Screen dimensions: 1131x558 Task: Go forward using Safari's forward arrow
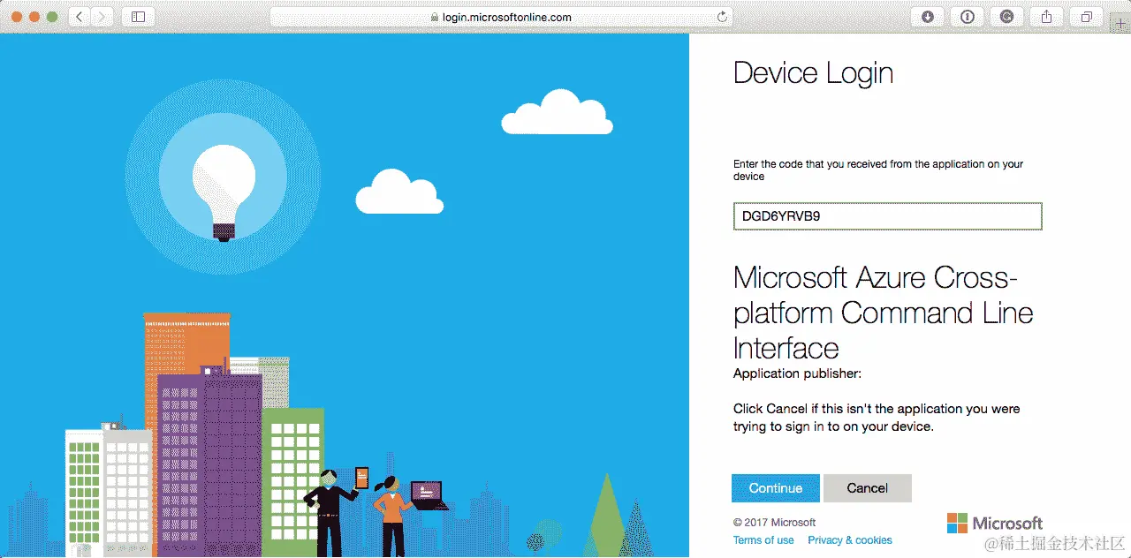[x=102, y=17]
